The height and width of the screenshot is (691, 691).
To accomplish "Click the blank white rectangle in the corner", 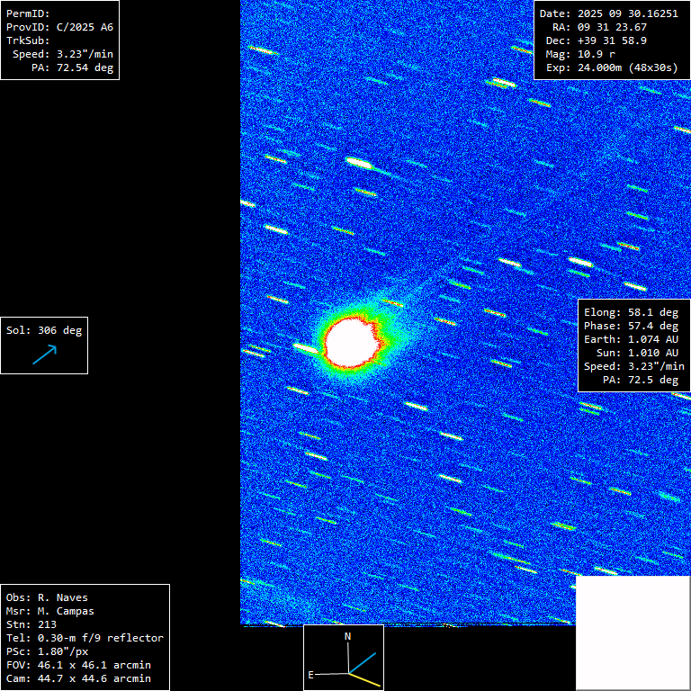I will tap(632, 632).
